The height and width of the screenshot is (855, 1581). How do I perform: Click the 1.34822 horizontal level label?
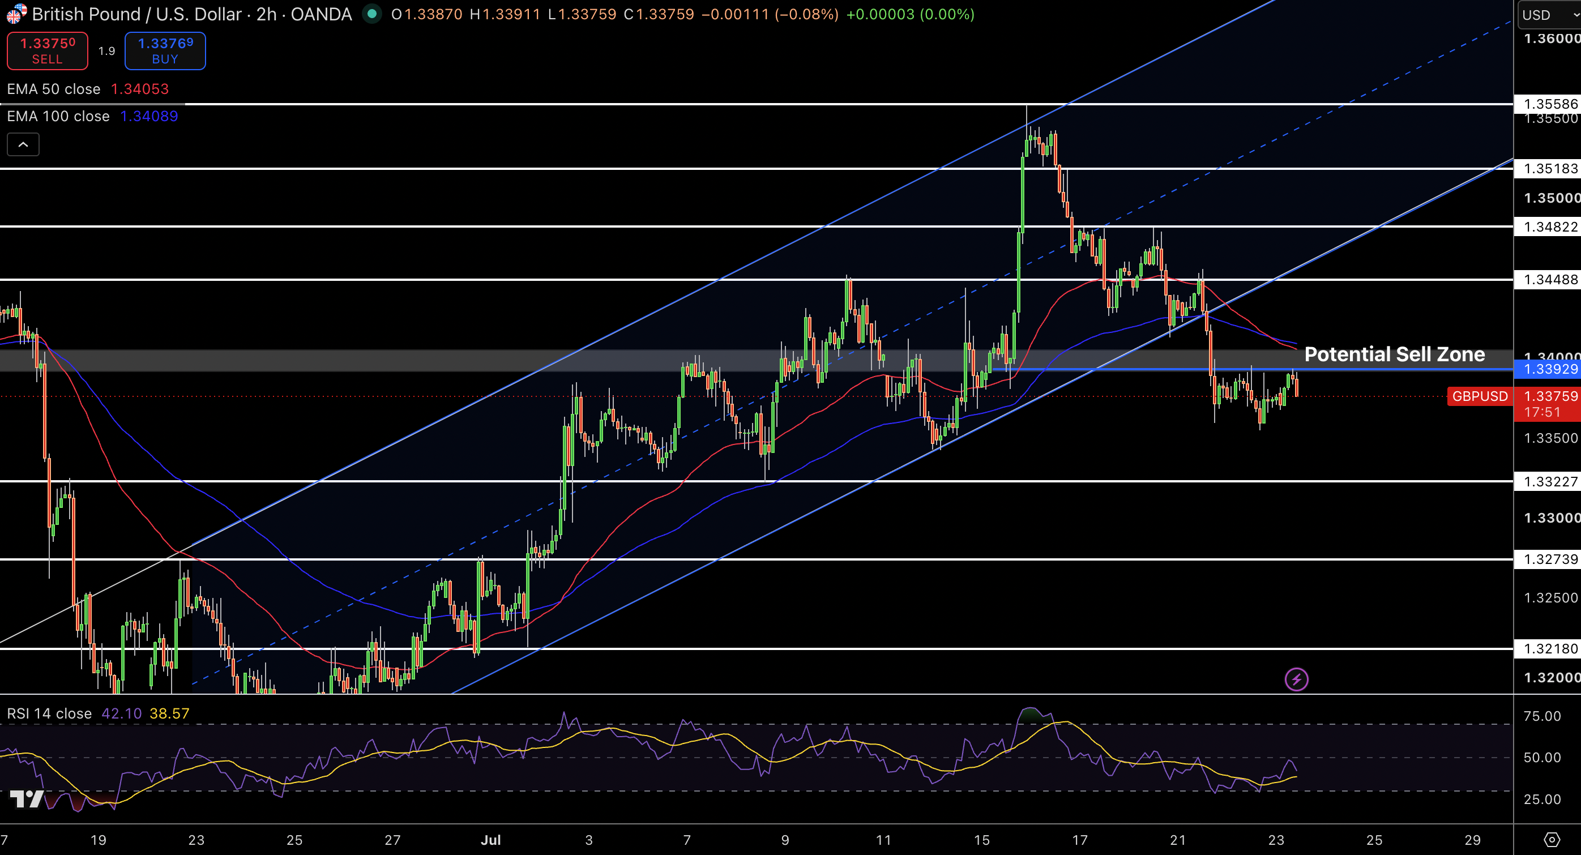(1547, 226)
